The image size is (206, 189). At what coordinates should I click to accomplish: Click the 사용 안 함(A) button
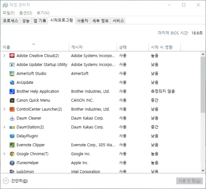tap(189, 181)
